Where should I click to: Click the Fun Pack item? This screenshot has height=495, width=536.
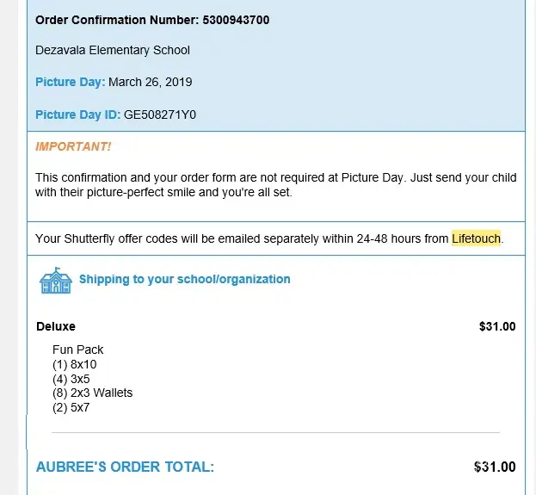click(78, 350)
